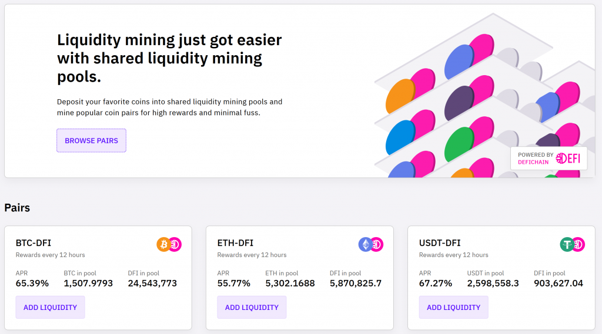602x334 pixels.
Task: Click the DeFiChain logo in Powered By badge
Action: [x=568, y=158]
